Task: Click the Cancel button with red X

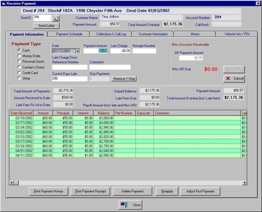Action: pyautogui.click(x=234, y=79)
